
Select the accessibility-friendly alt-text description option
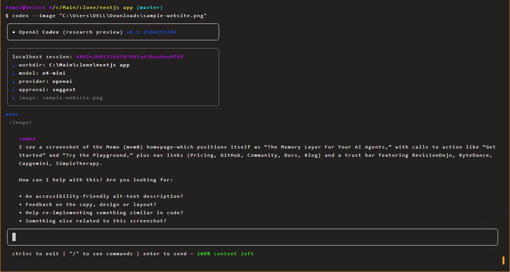104,196
